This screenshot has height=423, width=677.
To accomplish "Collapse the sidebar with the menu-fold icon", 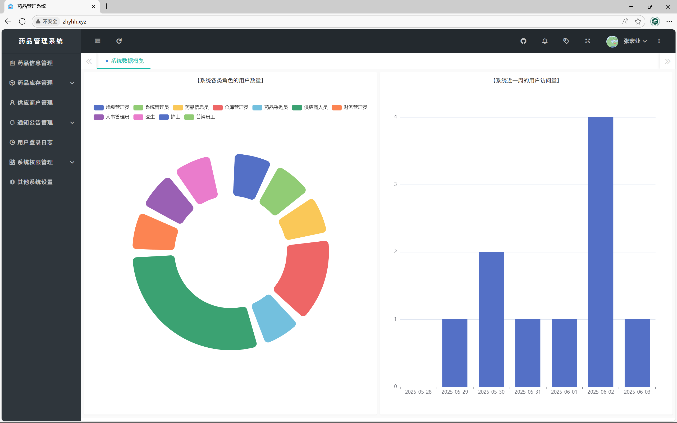I will coord(97,41).
